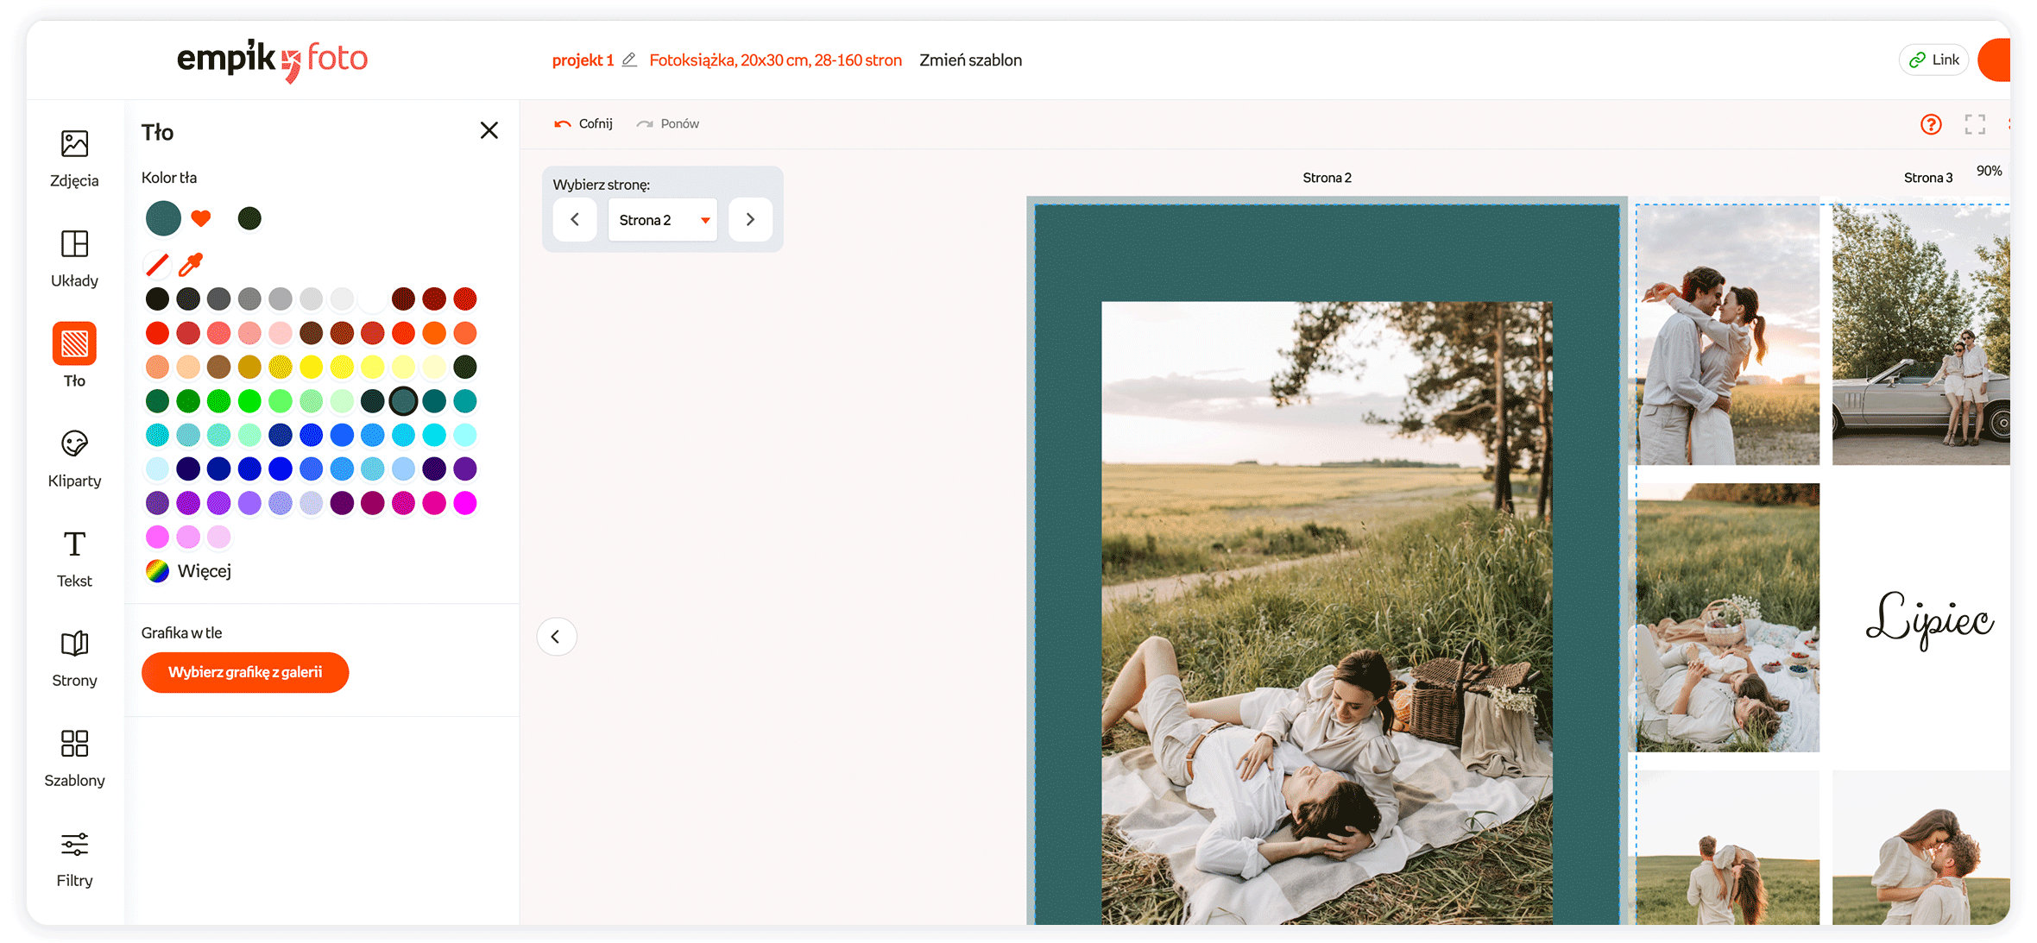The height and width of the screenshot is (943, 2037).
Task: Click Wybierz grafikę z galerii button
Action: pyautogui.click(x=245, y=672)
